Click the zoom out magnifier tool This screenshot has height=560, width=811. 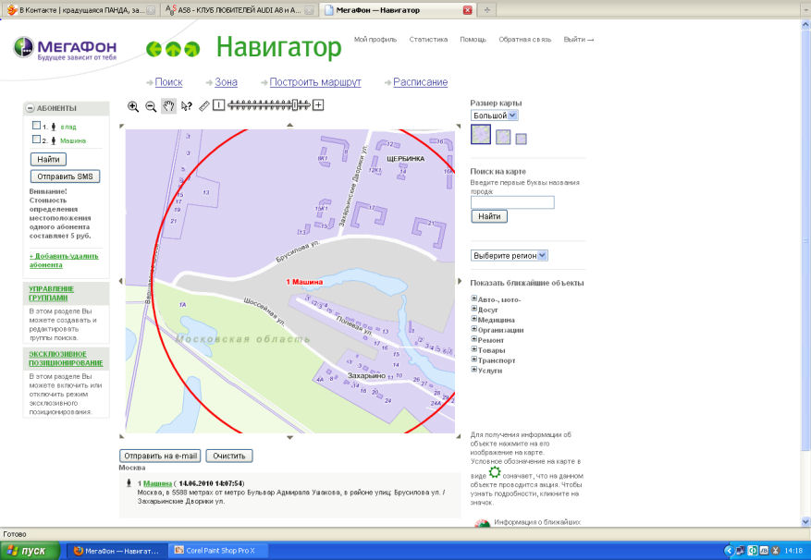(151, 106)
